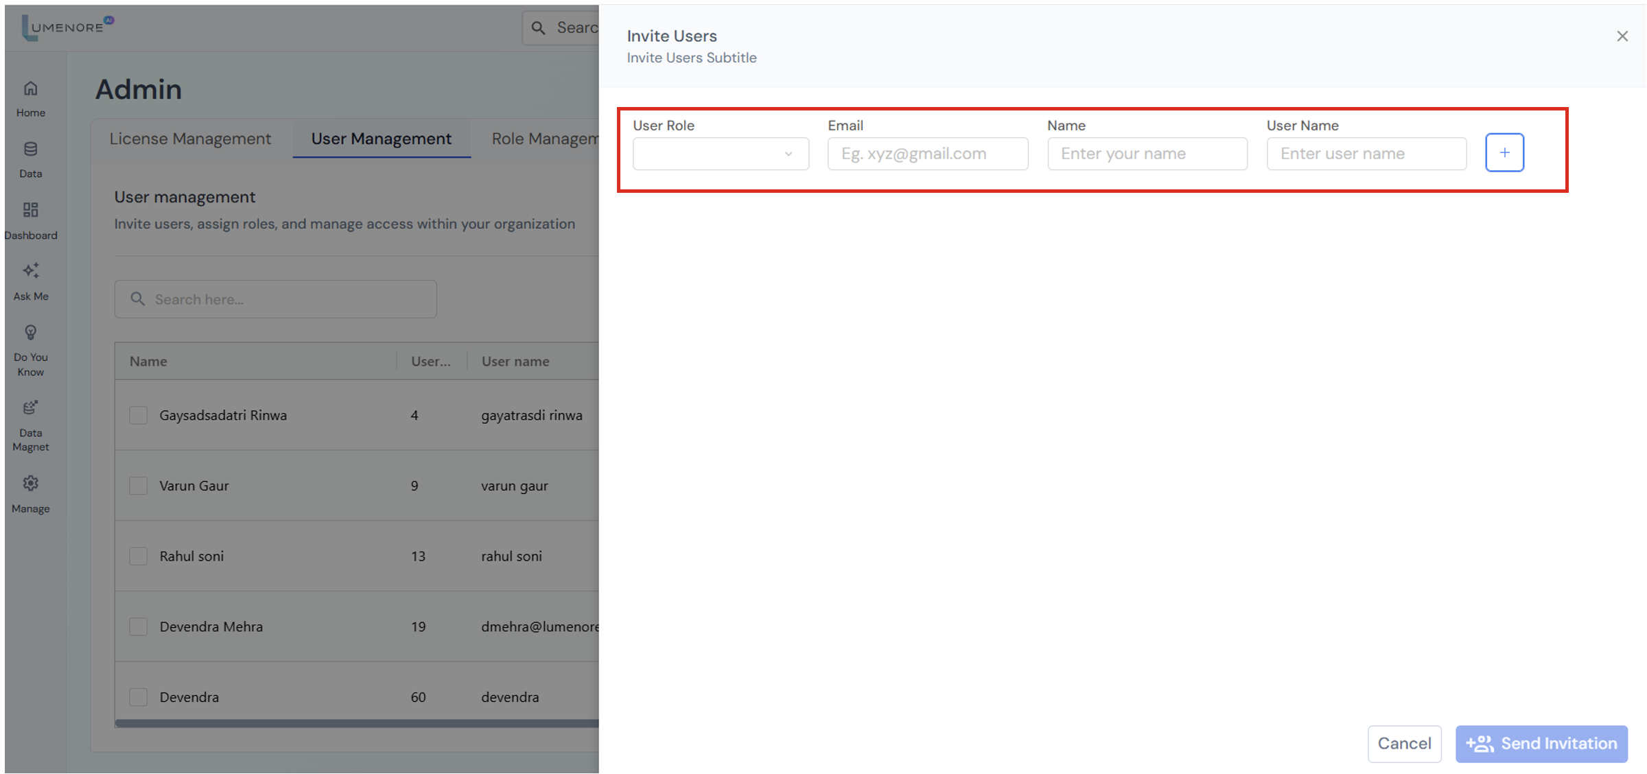Go to Dashboard from sidebar
Viewport: 1647px width, 774px height.
coord(31,210)
